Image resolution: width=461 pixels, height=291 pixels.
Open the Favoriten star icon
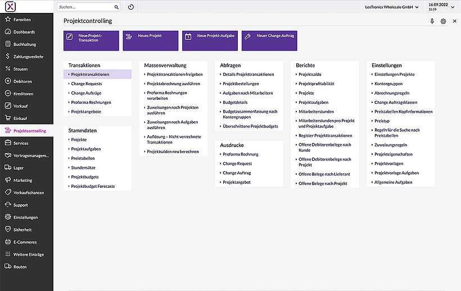pyautogui.click(x=8, y=20)
